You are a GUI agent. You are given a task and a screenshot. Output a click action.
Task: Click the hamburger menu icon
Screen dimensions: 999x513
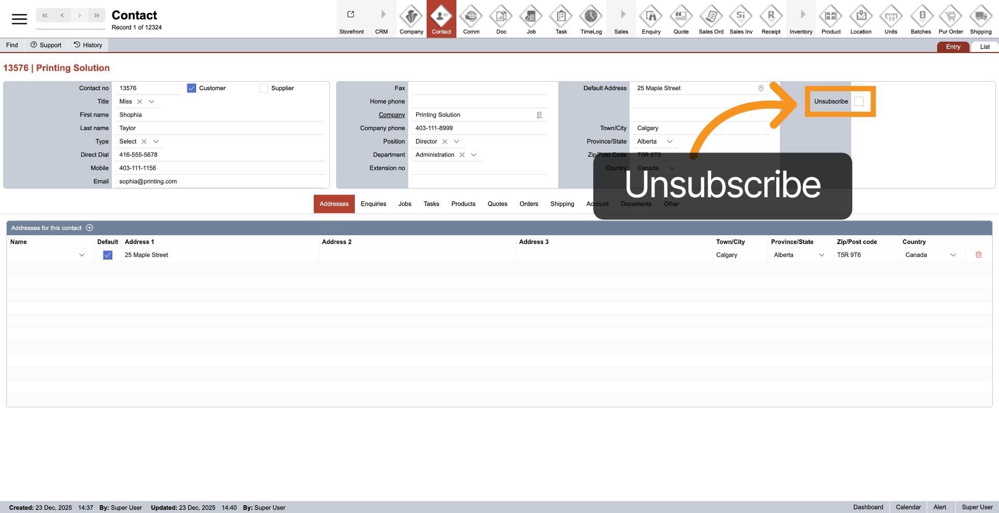pos(19,19)
